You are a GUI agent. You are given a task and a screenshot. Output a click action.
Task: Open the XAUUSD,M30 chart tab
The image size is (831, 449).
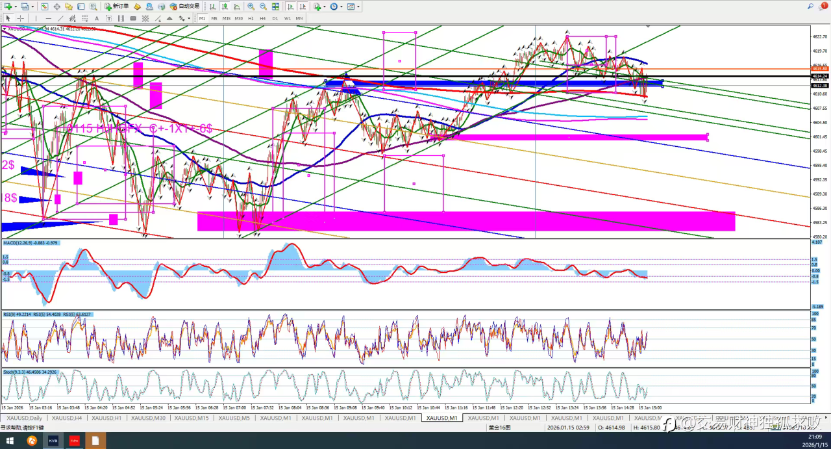(x=148, y=418)
